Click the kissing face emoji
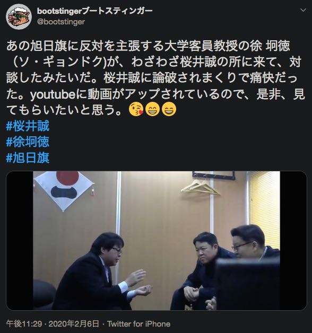 136,109
